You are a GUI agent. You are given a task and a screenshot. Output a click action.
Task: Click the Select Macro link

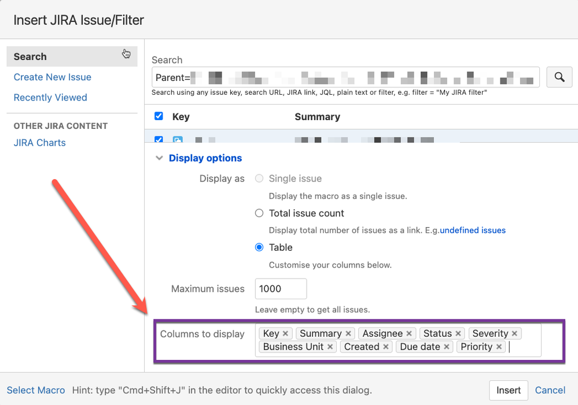pyautogui.click(x=36, y=391)
